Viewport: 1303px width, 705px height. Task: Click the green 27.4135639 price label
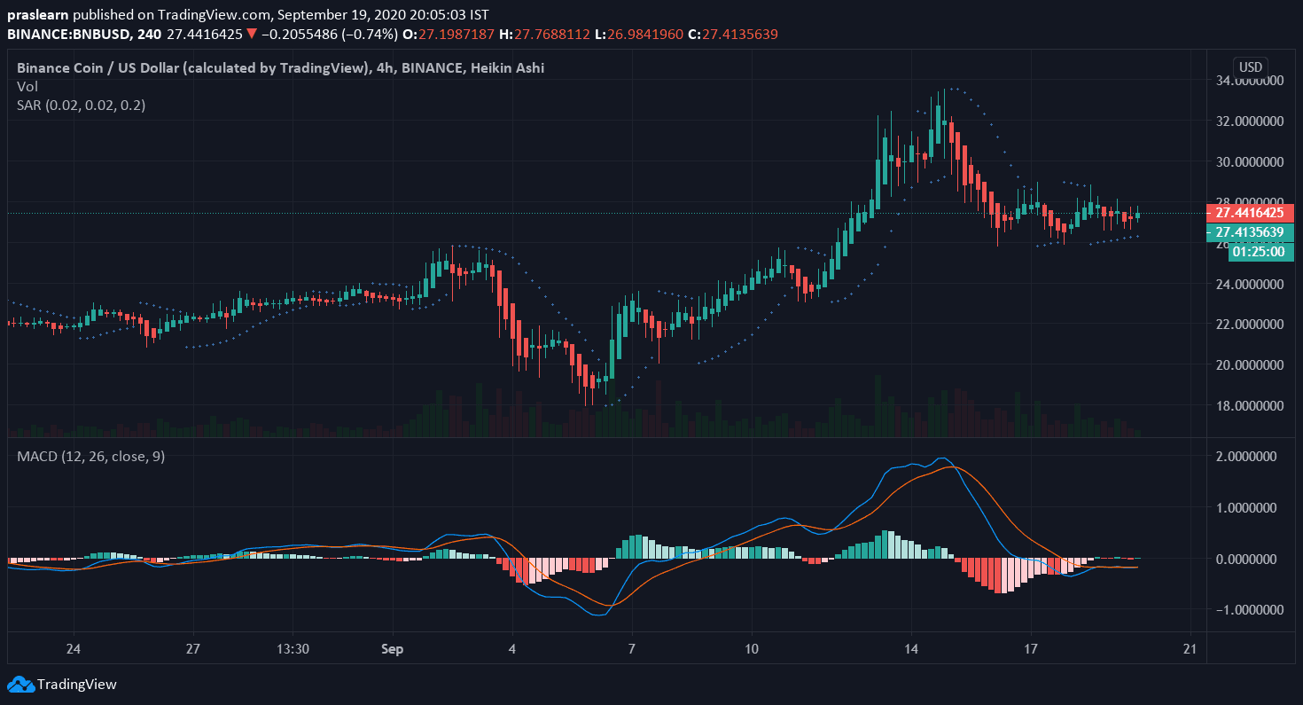1251,232
